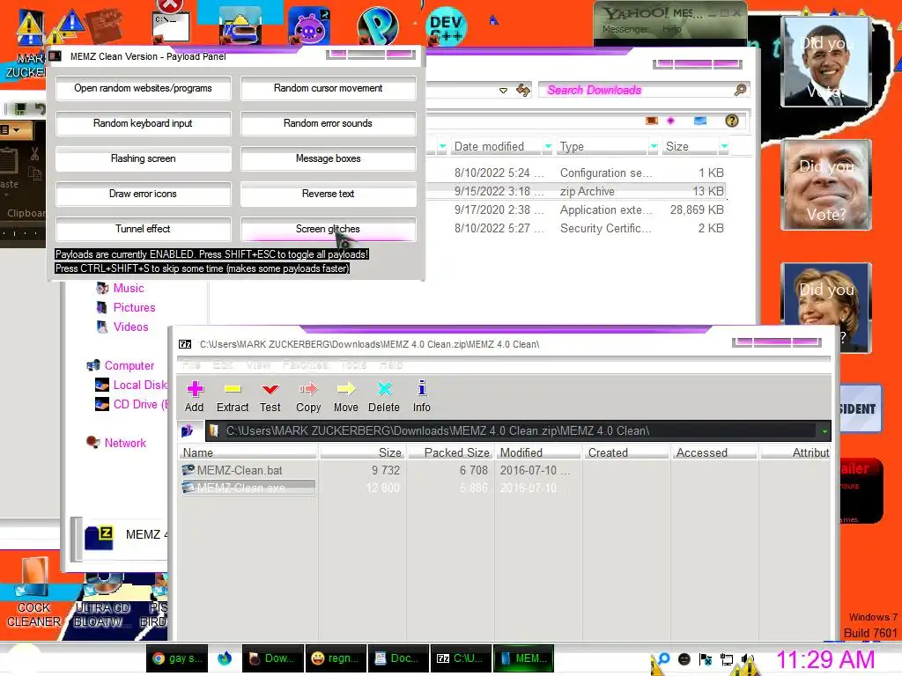Click the Copy icon in 7-Zip toolbar
902x676 pixels.
pyautogui.click(x=308, y=389)
